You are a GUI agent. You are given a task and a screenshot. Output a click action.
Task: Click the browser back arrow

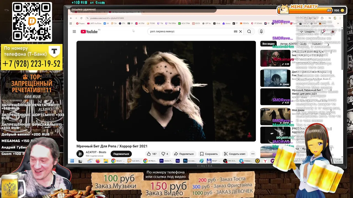pyautogui.click(x=71, y=18)
